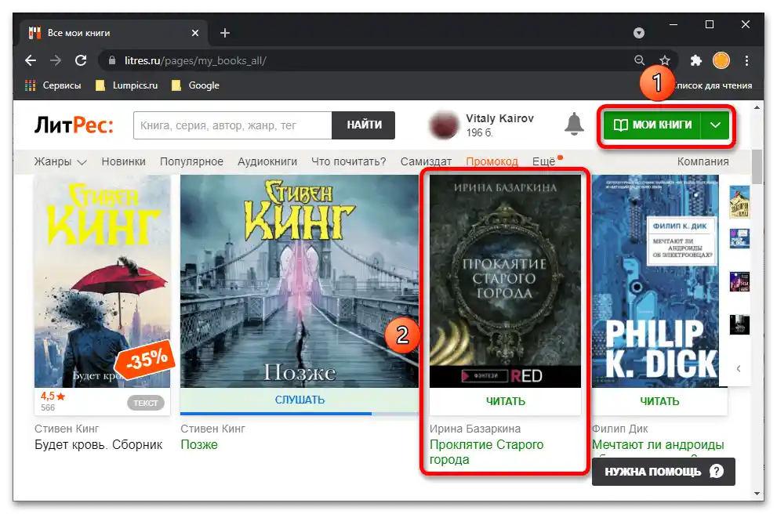Click the ТЕКСТ badge on 'Будет кровь'

click(146, 403)
